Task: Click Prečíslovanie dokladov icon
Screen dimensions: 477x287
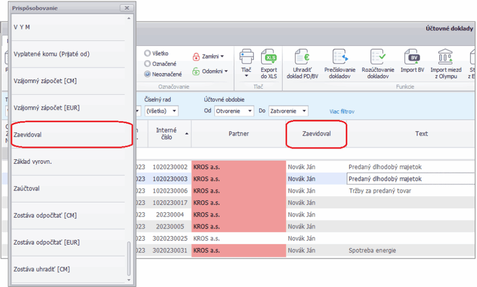Action: [340, 58]
